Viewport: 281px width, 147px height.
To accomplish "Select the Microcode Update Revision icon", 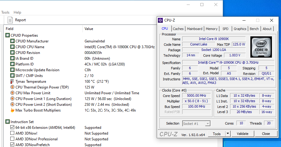I will tap(12, 70).
